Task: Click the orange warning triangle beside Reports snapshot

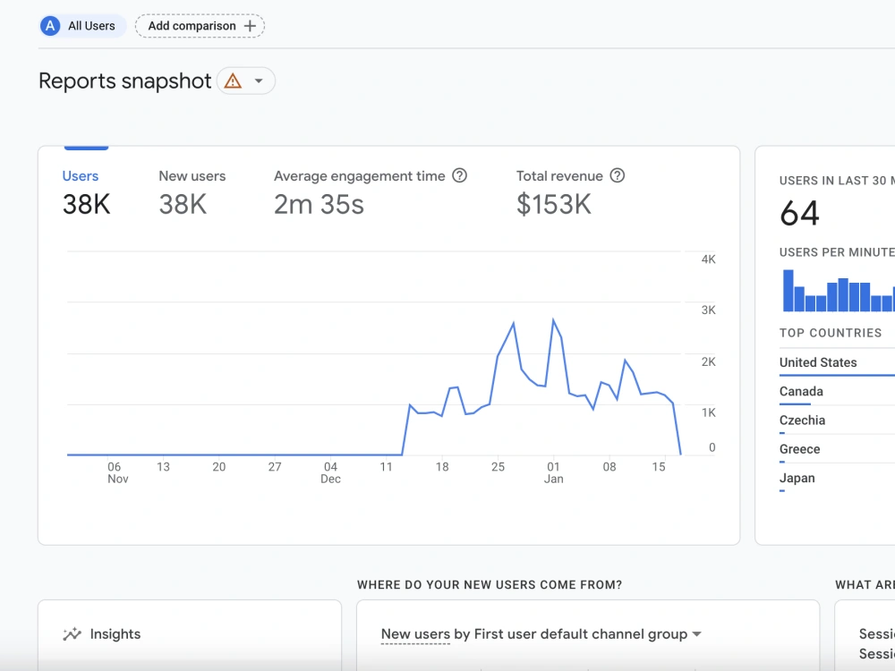Action: tap(233, 81)
